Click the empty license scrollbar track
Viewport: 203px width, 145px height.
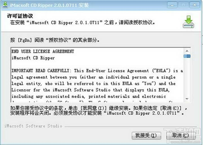187,77
